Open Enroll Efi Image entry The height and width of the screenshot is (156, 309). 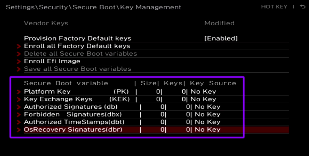(52, 61)
